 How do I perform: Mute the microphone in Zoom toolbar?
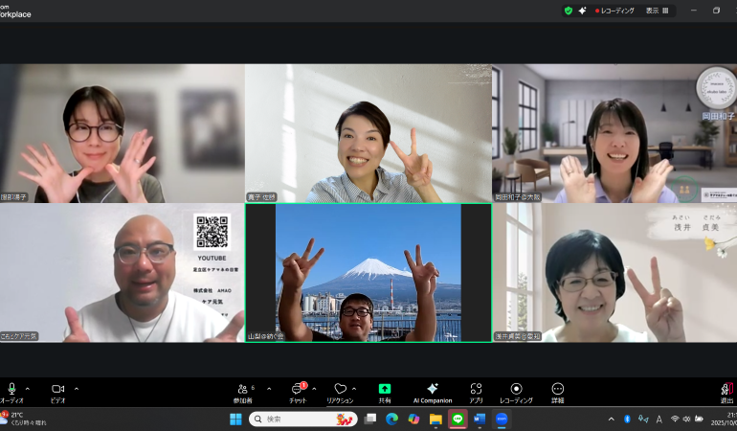click(11, 389)
